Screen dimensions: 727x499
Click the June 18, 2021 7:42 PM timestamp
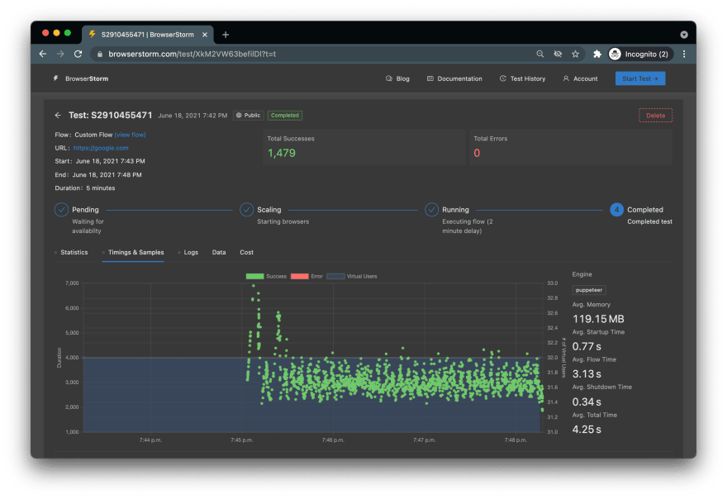[192, 116]
